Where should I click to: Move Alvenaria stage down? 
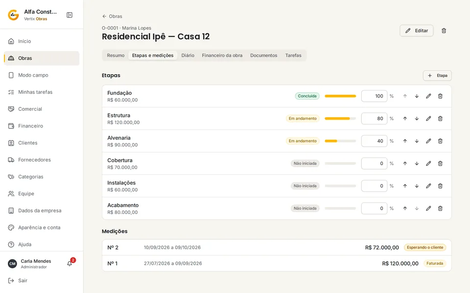tap(417, 141)
